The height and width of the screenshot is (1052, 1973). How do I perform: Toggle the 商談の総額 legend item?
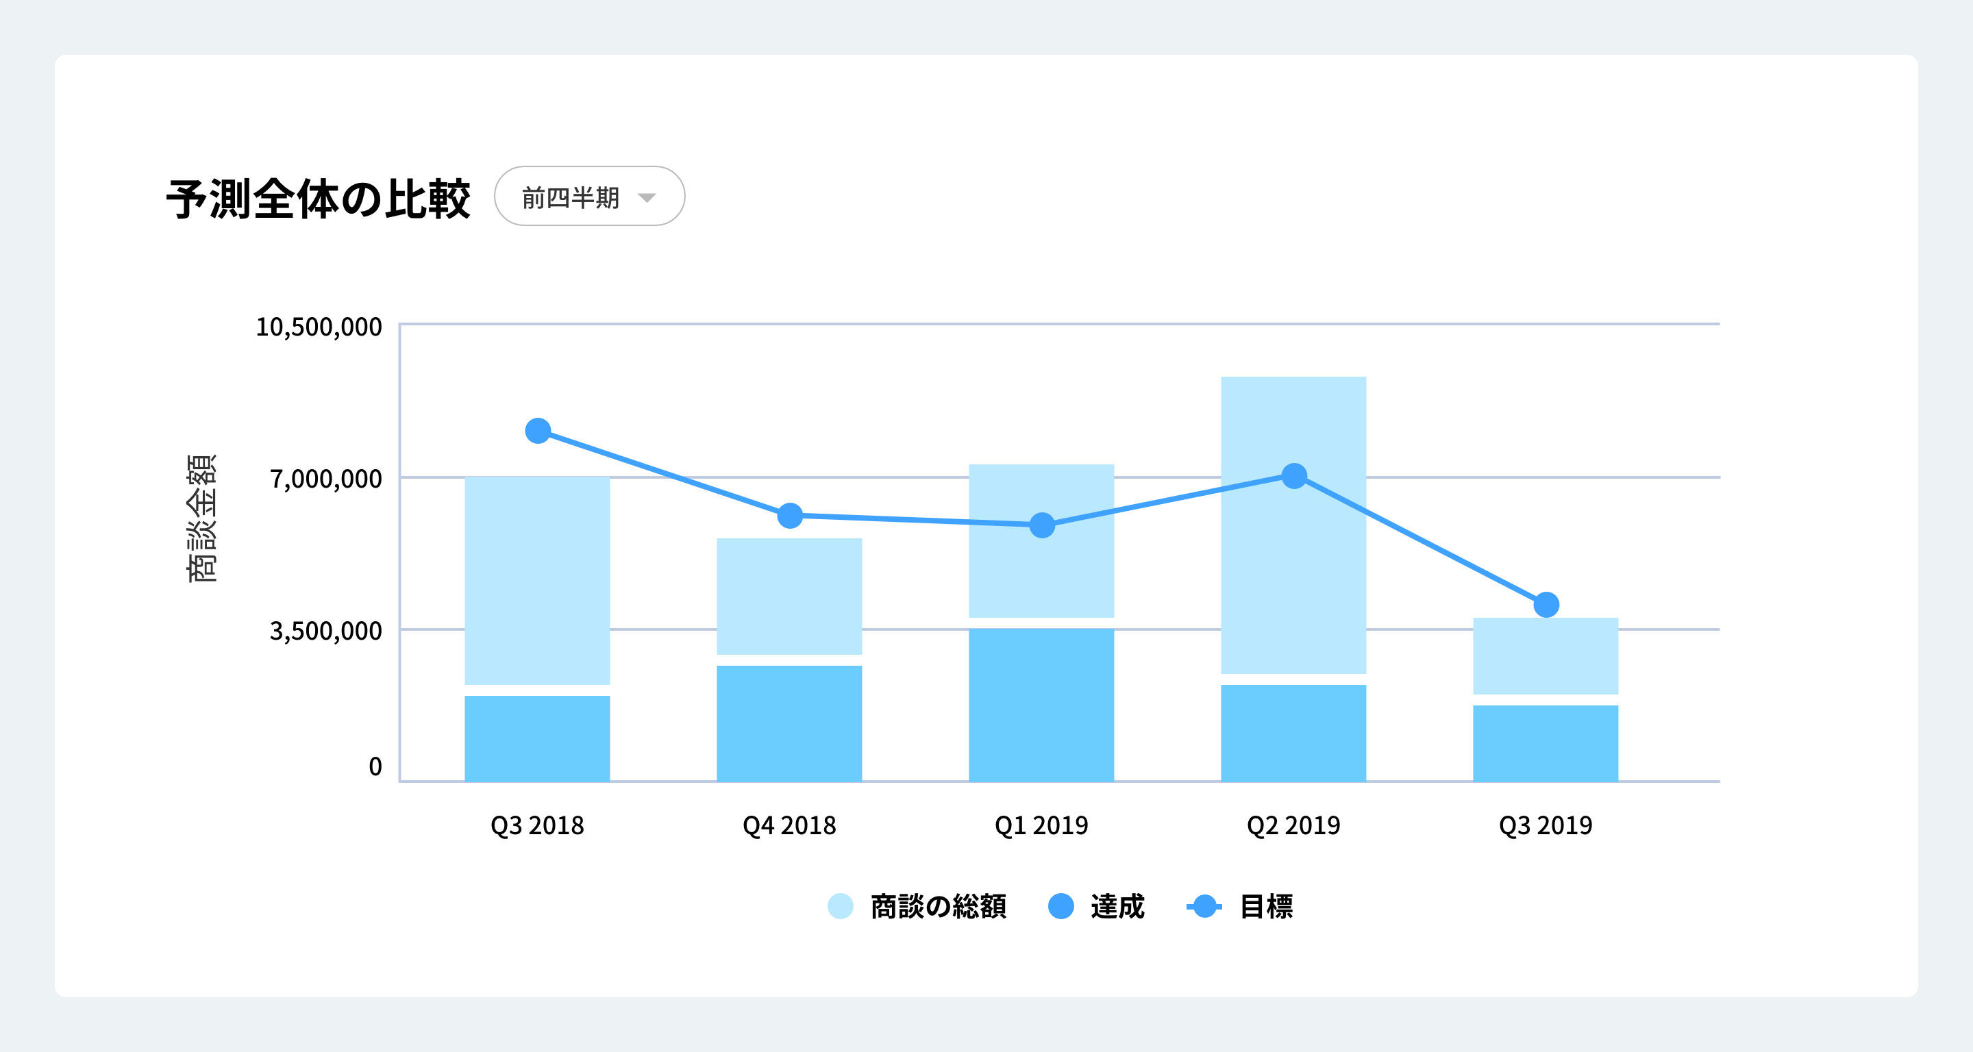click(917, 907)
